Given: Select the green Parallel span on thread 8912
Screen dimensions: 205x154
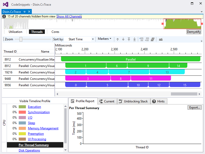Looking at the screenshot, I should click(131, 59).
